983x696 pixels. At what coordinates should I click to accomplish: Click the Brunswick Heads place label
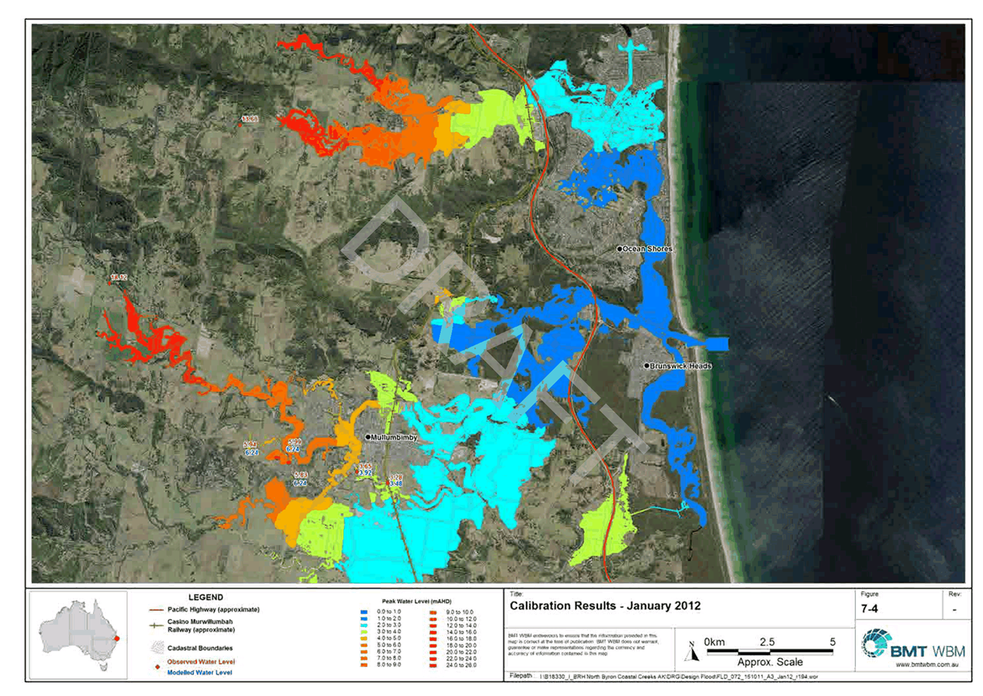(x=680, y=366)
